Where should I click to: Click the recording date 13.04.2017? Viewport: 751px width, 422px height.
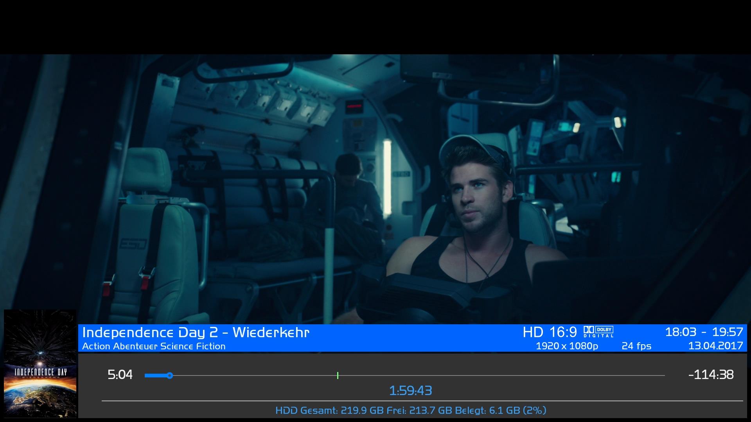point(715,346)
